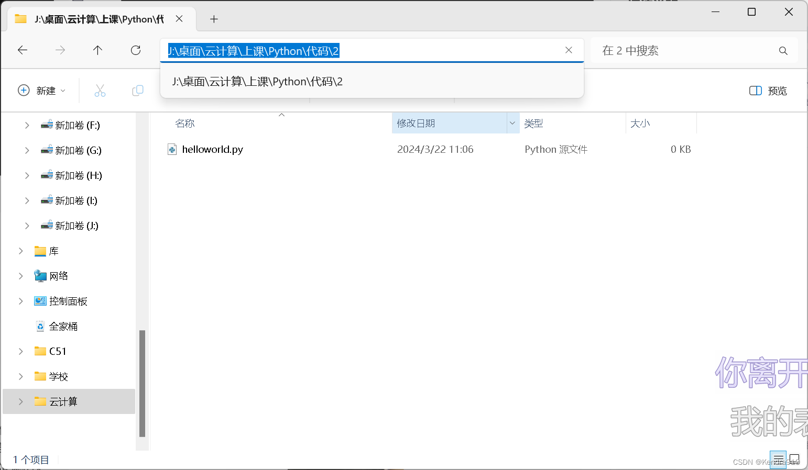
Task: Expand the C51 folder
Action: pyautogui.click(x=21, y=352)
